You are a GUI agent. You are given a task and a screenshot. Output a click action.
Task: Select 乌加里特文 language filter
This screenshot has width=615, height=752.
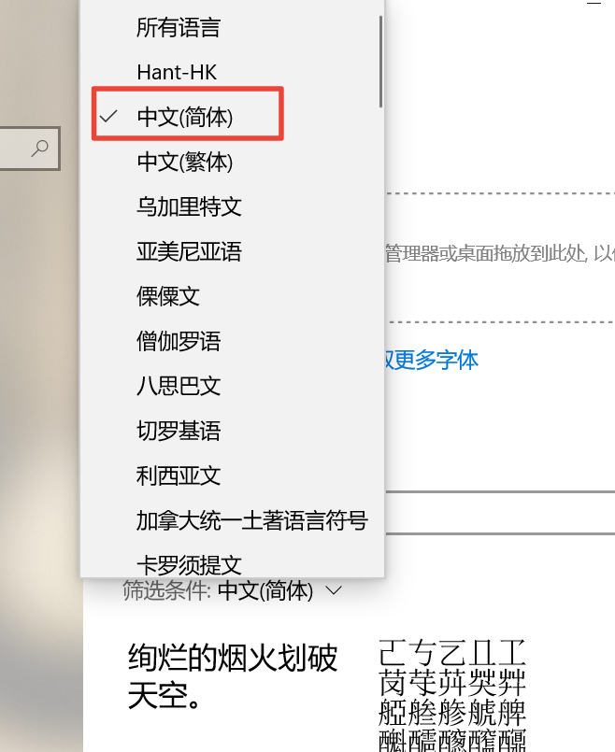(232, 206)
